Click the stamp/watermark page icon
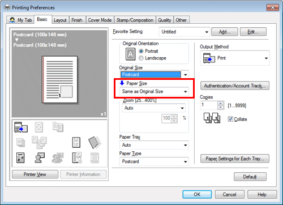This screenshot has height=205, width=283. tap(76, 142)
